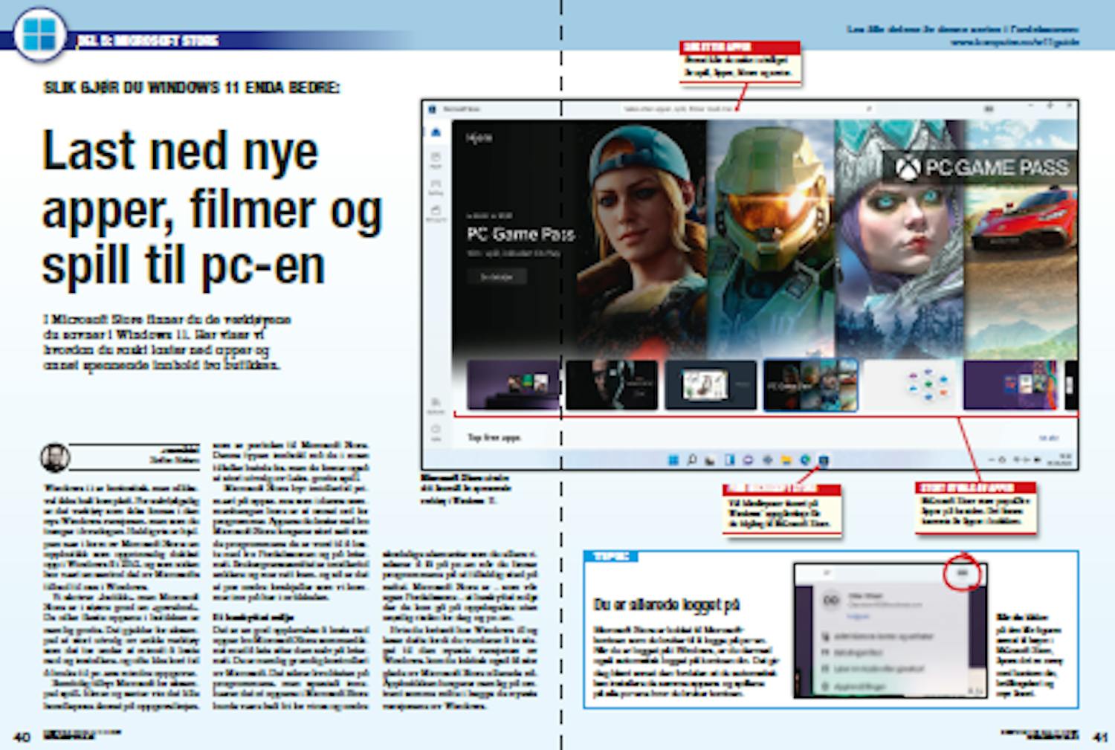The width and height of the screenshot is (1115, 750).
Task: Choose the redeem code or gift card entry
Action: (x=874, y=667)
